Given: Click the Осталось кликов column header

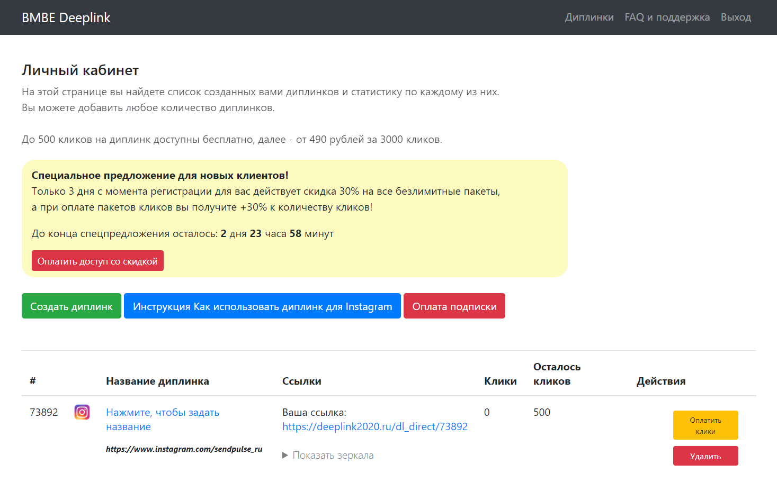Looking at the screenshot, I should click(556, 374).
